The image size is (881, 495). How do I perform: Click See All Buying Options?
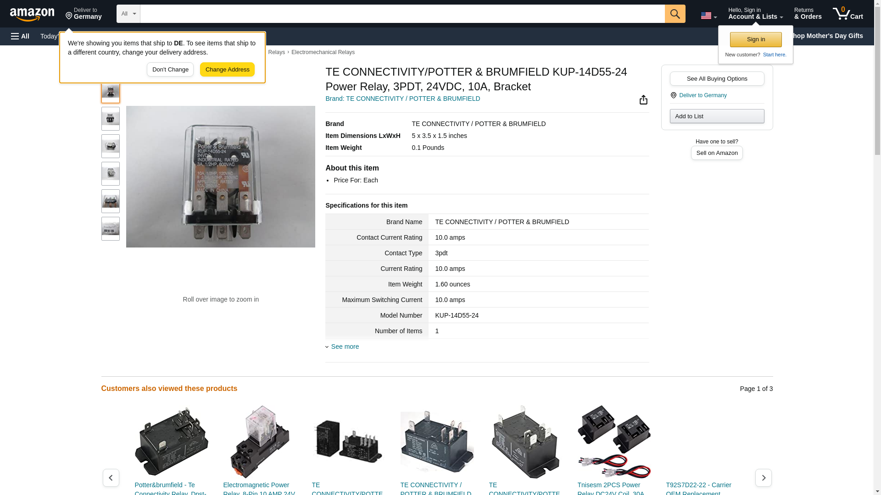coord(717,78)
